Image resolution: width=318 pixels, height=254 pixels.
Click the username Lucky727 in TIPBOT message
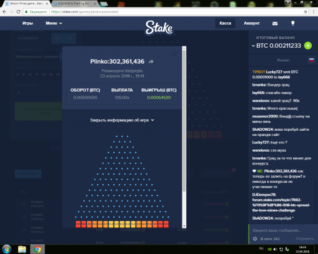(274, 72)
